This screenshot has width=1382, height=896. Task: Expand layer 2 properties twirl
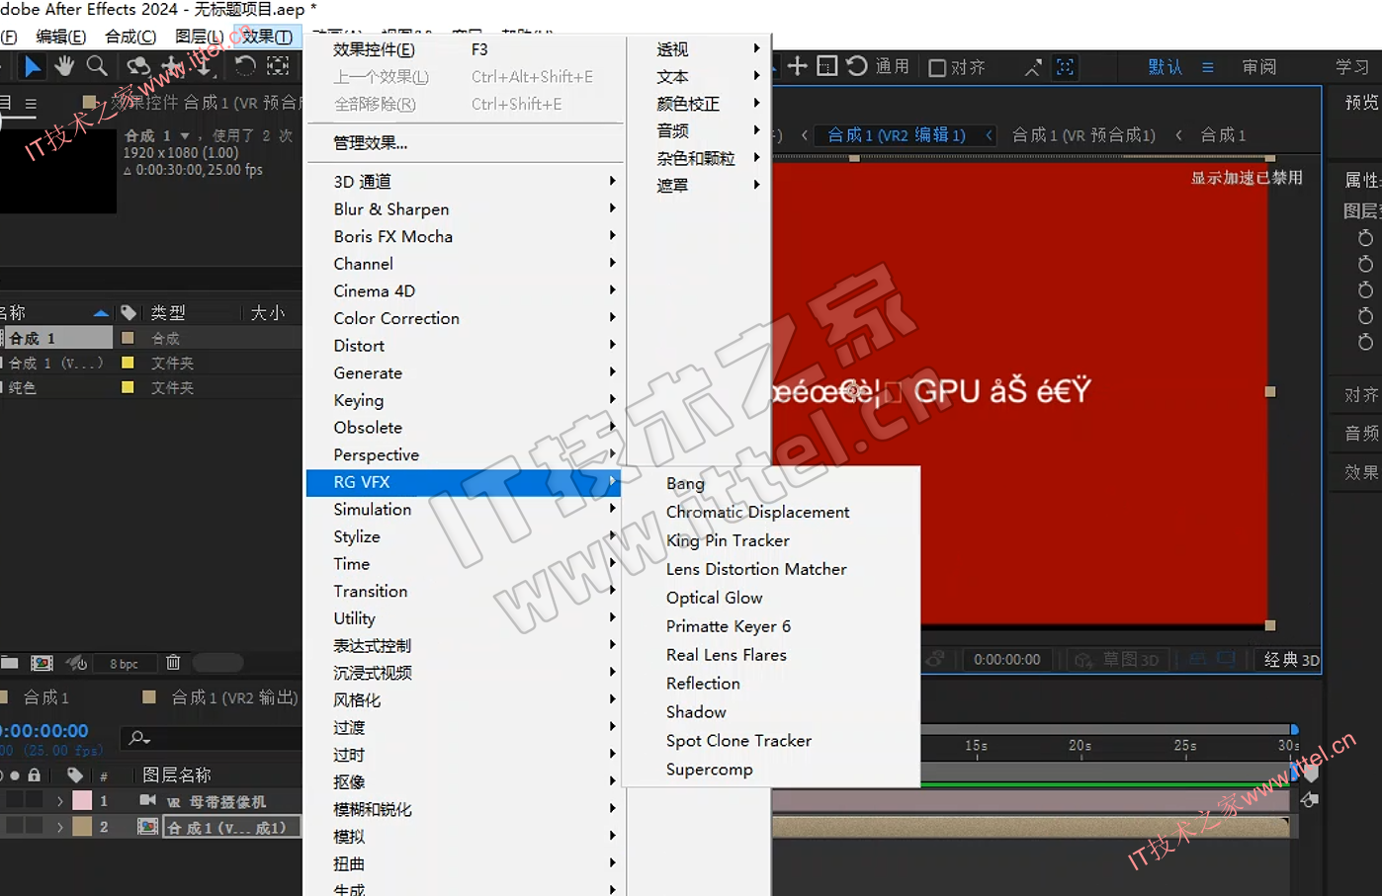[60, 827]
